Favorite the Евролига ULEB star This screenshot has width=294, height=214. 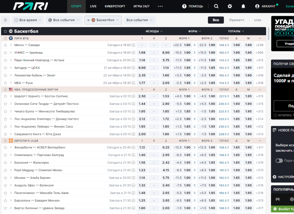pos(5,141)
